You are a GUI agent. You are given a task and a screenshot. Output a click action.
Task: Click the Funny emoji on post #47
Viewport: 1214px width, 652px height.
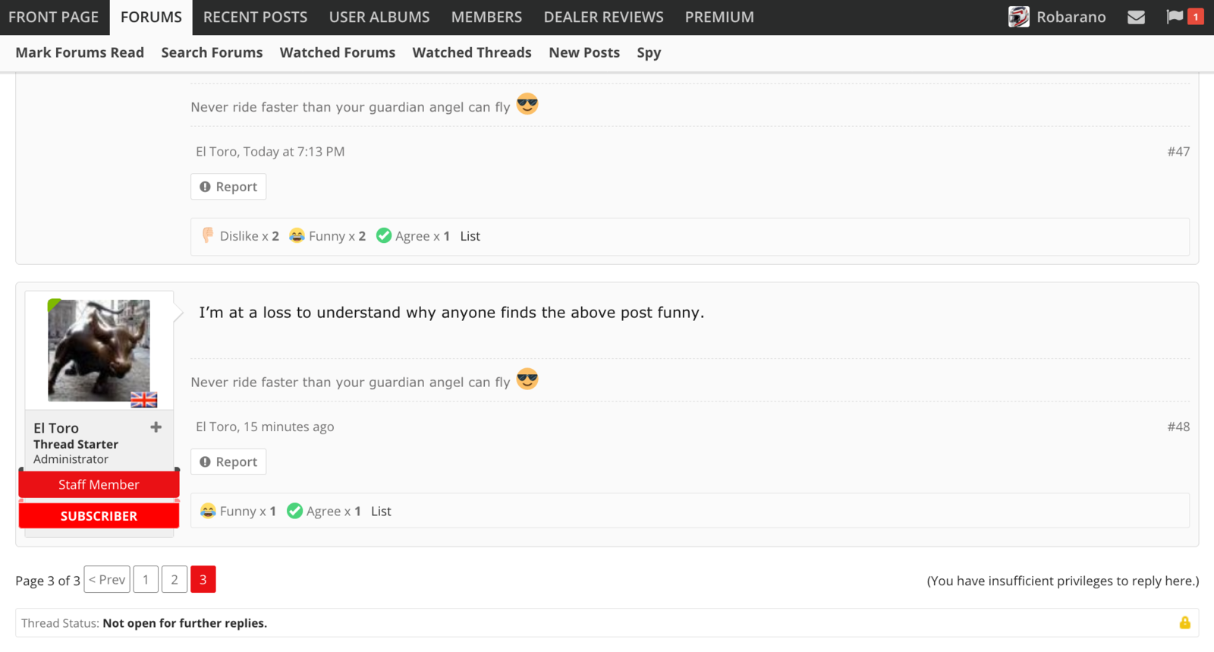click(297, 236)
